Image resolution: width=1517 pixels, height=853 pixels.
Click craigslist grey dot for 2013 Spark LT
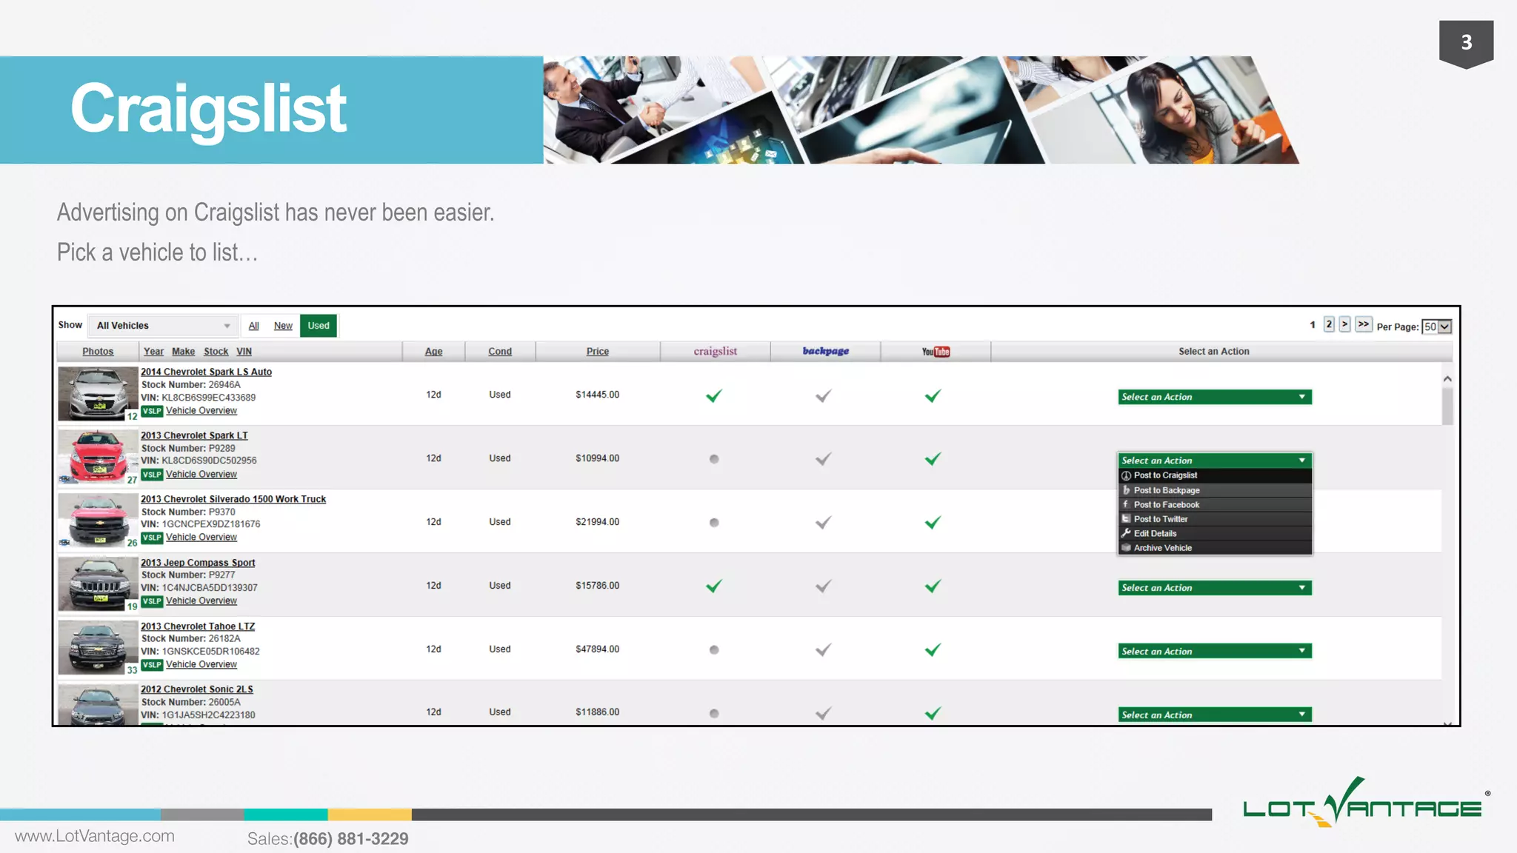click(714, 459)
